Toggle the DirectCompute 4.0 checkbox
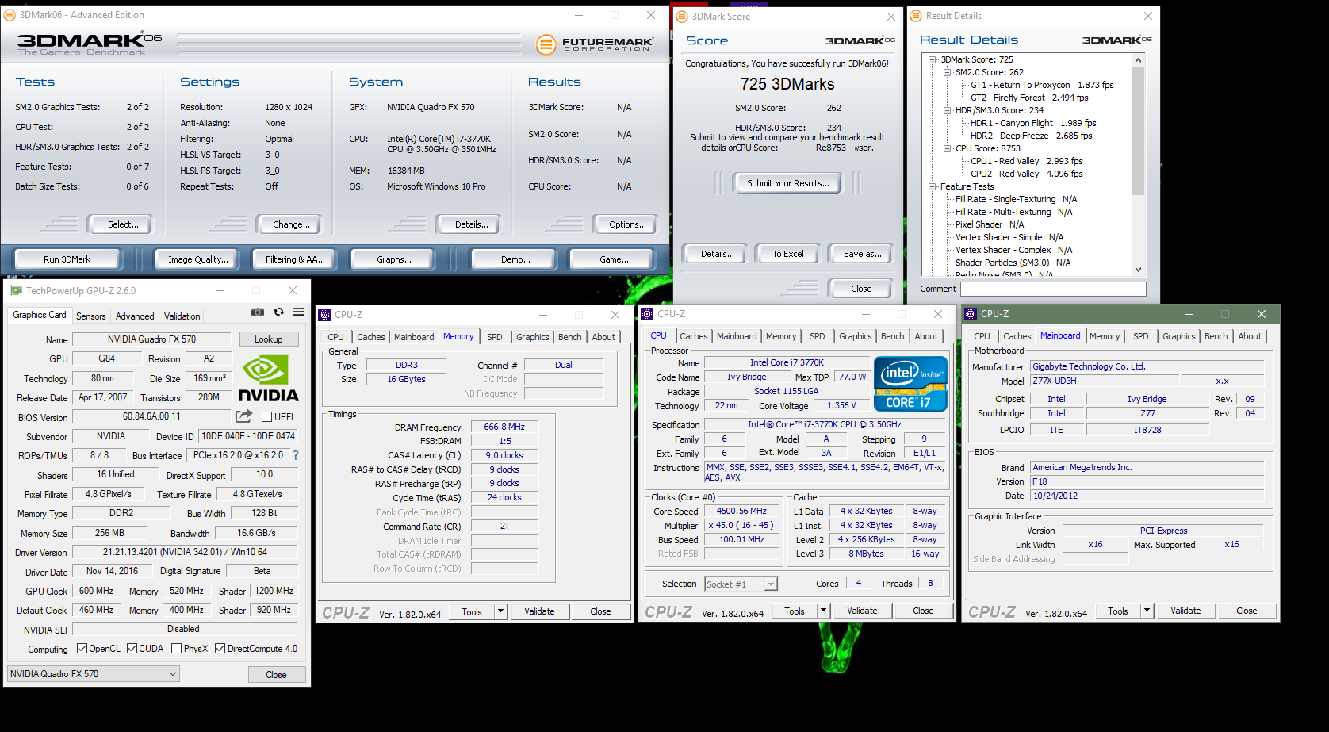The width and height of the screenshot is (1329, 732). click(x=220, y=649)
